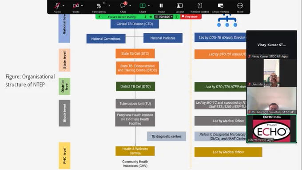Click the Health & Wellness Centres box
This screenshot has height=170, width=302.
click(x=135, y=151)
